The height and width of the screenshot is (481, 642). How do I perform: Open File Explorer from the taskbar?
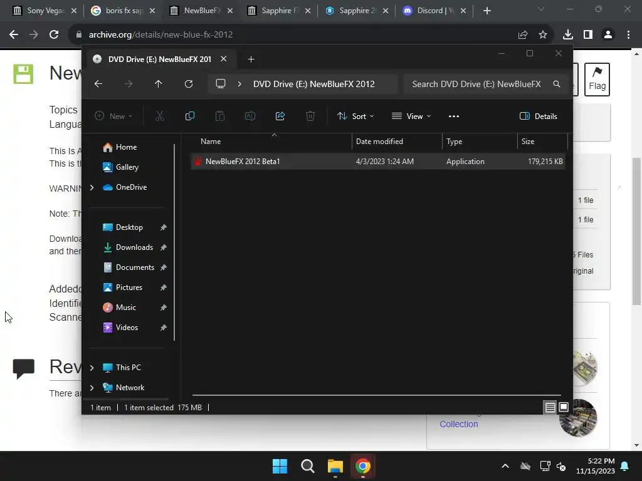(x=335, y=466)
